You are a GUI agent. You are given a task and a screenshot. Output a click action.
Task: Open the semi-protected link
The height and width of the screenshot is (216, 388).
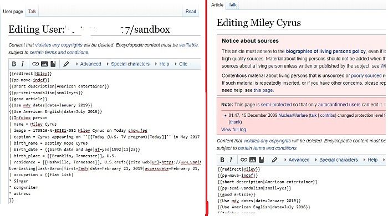276,105
